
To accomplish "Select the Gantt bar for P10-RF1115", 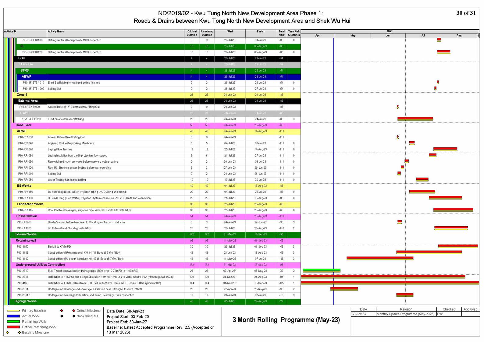I will 453,210.
